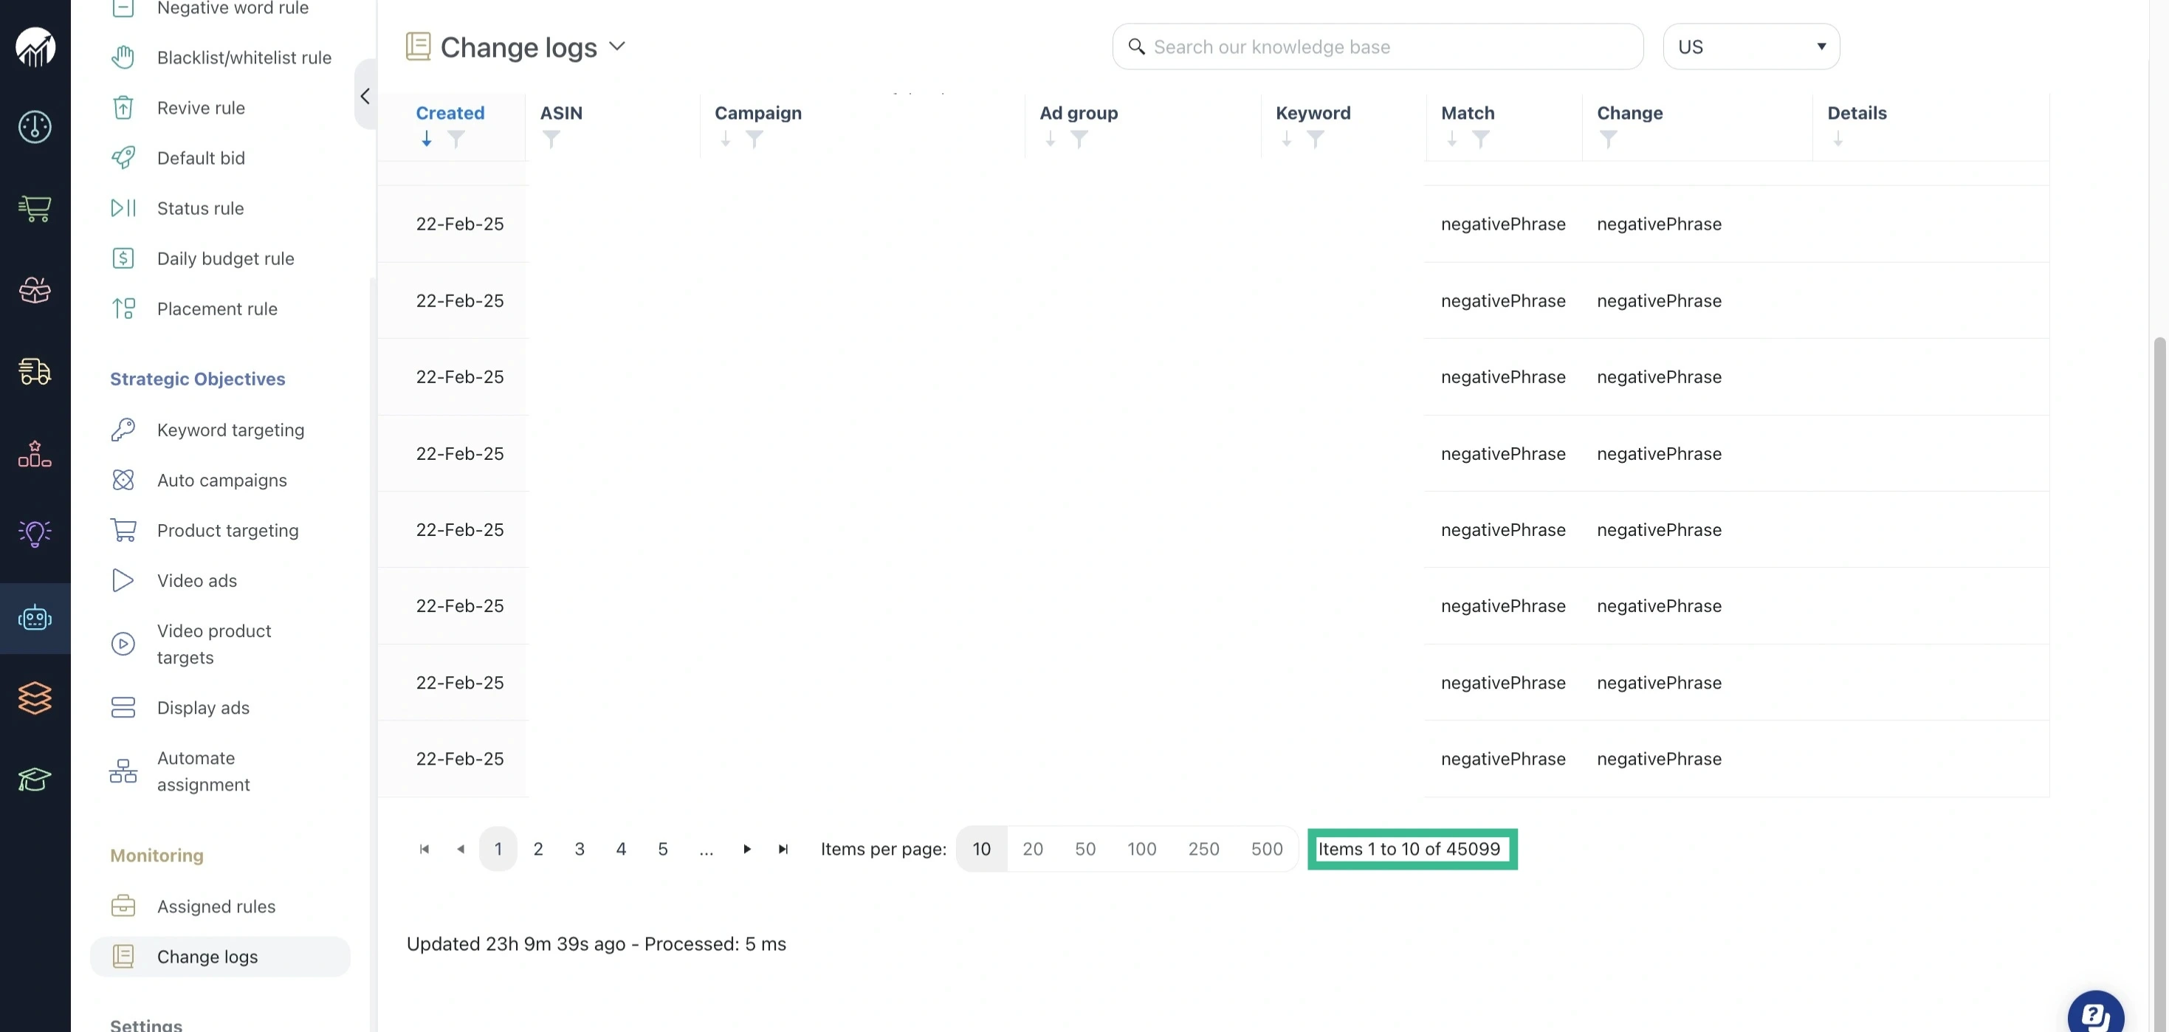Select the lightbulb ideas icon in sidebar
2169x1032 pixels.
click(35, 533)
